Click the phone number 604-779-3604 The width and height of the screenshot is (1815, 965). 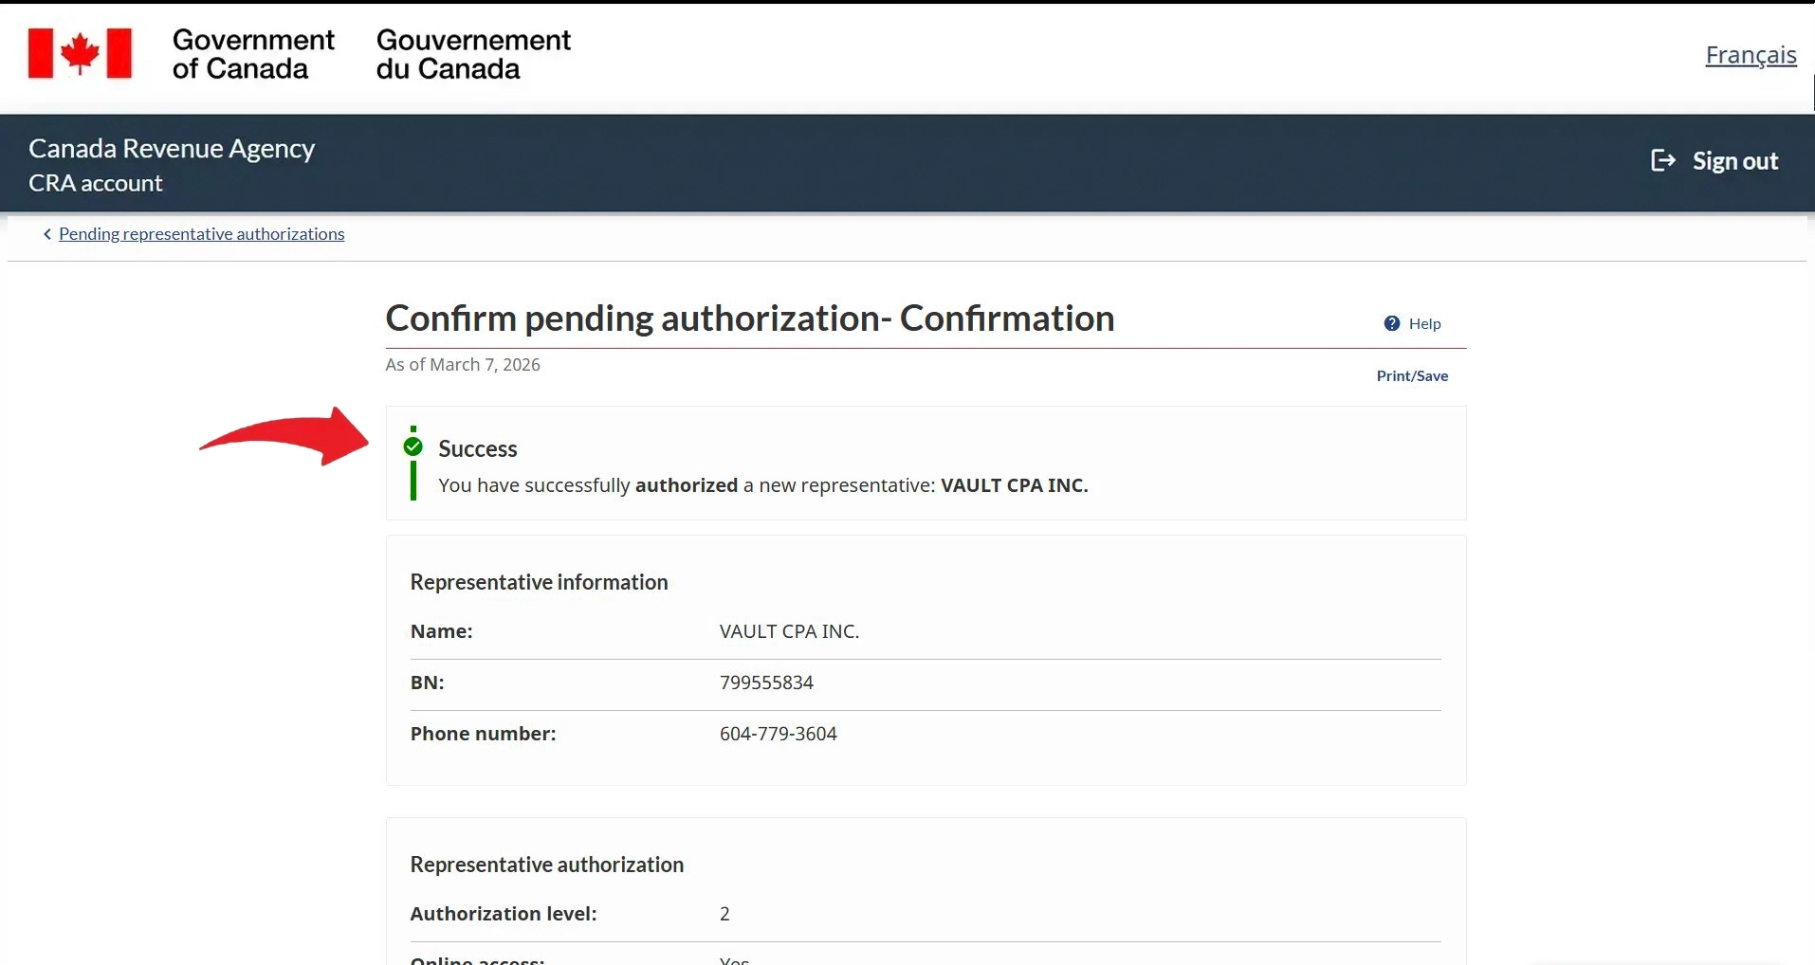778,734
